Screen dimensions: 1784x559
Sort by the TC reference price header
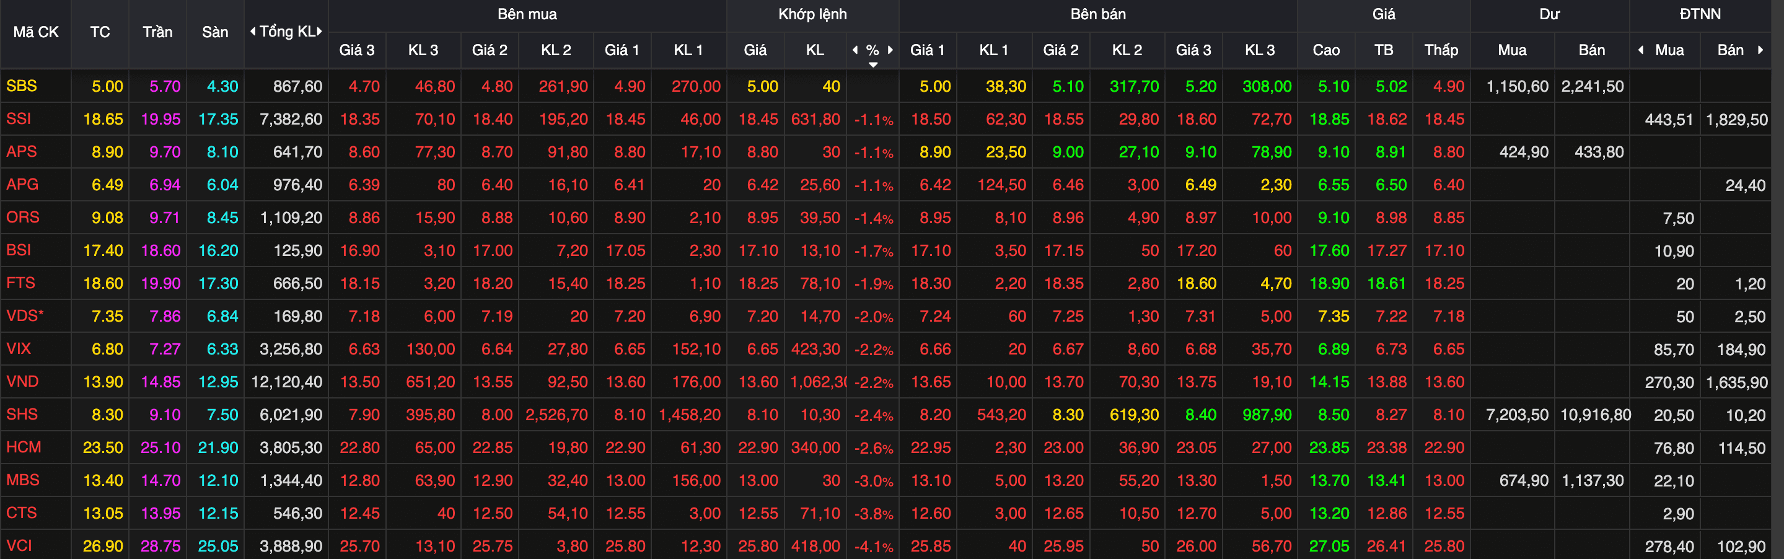pos(100,32)
